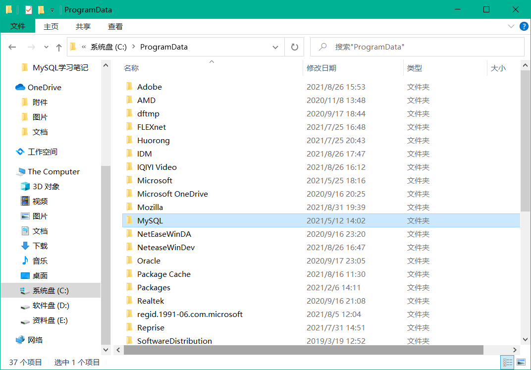Select the regid.1991-06.com.microsoft folder name
Screen dimensions: 531x370
click(190, 314)
